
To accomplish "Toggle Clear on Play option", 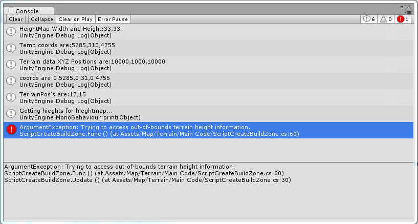I will (x=75, y=19).
